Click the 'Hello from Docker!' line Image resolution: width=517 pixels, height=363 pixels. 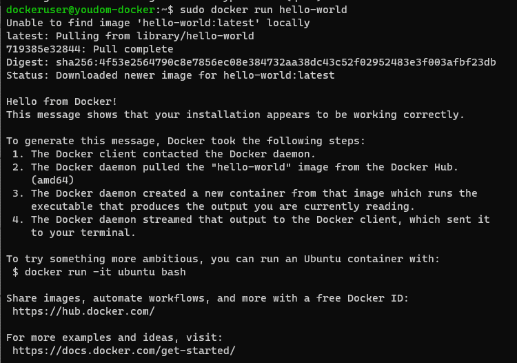click(61, 101)
